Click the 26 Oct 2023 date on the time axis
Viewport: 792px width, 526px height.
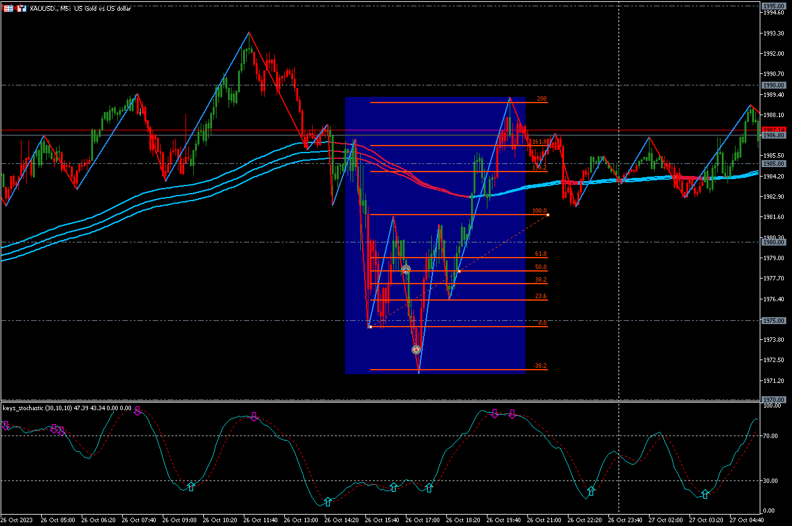point(17,520)
